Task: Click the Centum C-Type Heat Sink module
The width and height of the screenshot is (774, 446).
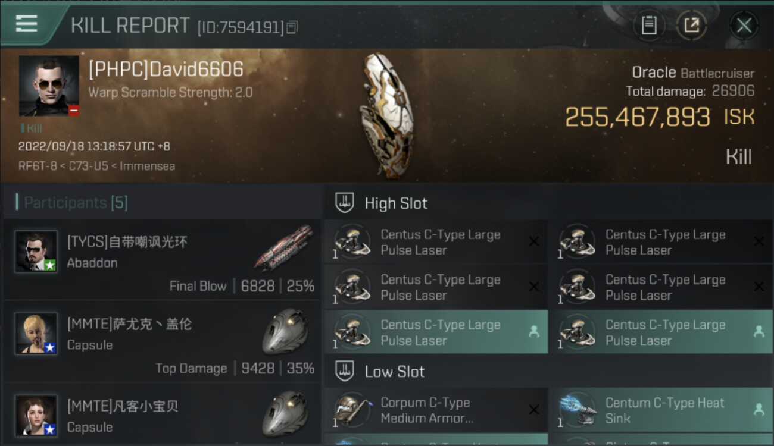Action: pyautogui.click(x=661, y=410)
